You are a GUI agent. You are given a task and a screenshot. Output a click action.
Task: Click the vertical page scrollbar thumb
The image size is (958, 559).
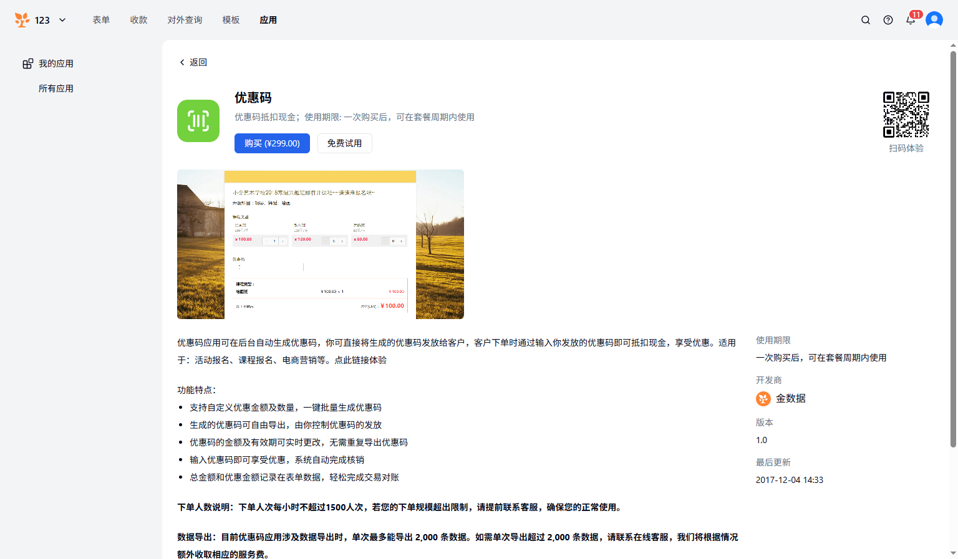[x=953, y=249]
